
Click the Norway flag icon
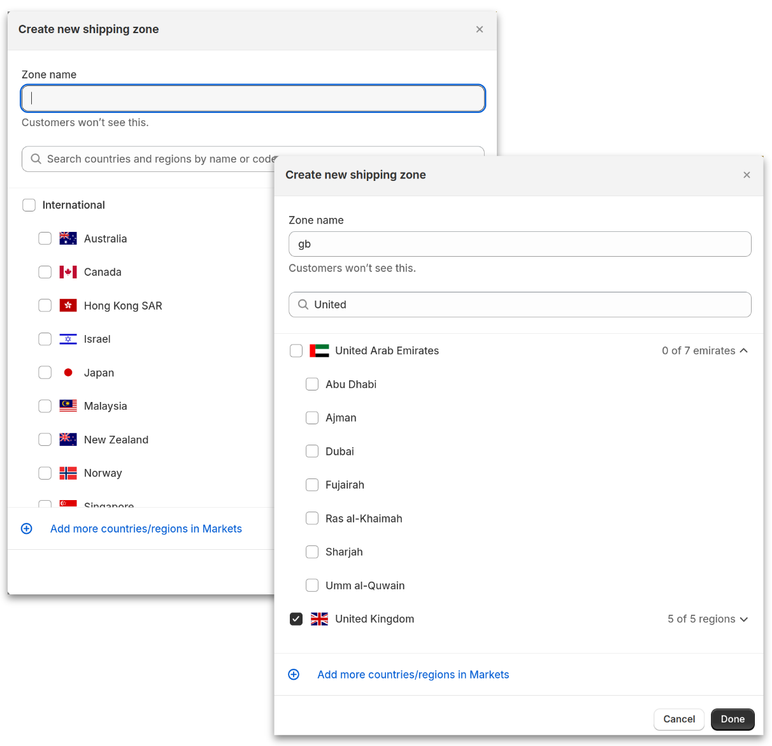68,473
